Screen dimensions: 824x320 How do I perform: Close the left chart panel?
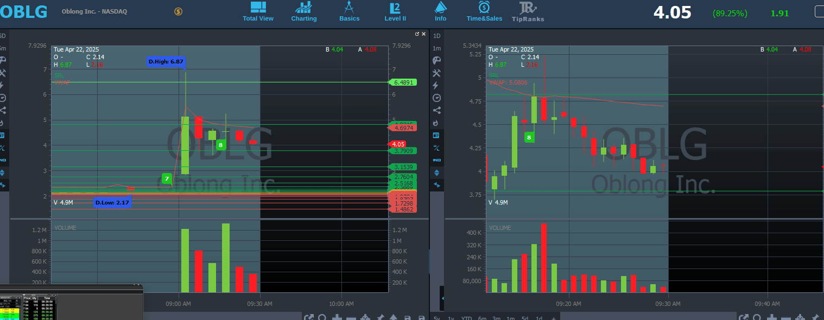point(423,34)
